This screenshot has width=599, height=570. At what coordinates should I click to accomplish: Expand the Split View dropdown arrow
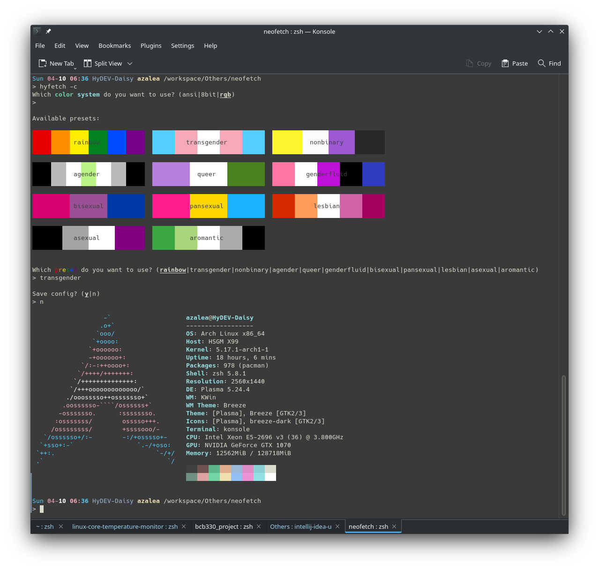click(x=130, y=63)
